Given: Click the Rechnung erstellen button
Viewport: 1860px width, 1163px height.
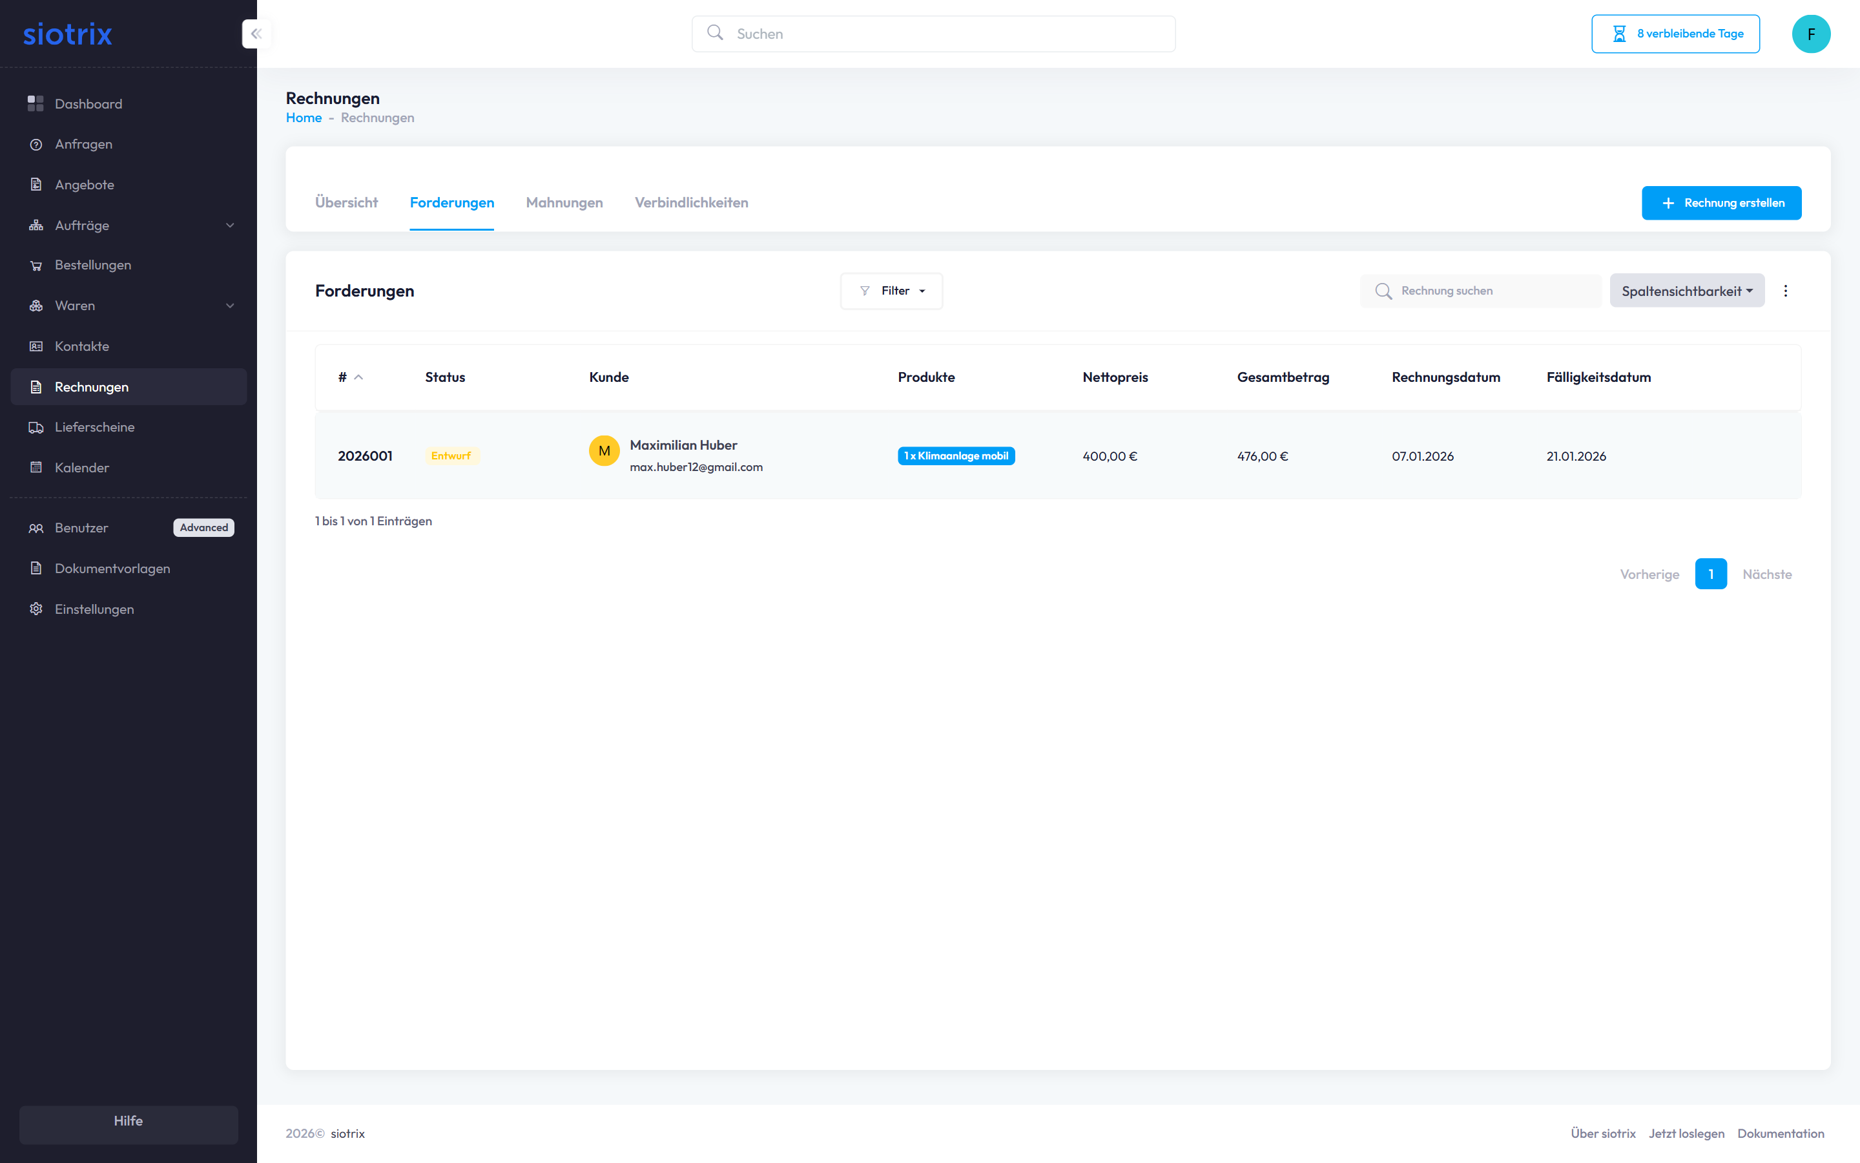Looking at the screenshot, I should coord(1721,203).
